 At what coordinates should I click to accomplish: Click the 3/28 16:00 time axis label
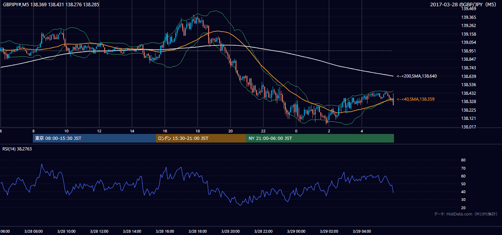[x=165, y=231]
